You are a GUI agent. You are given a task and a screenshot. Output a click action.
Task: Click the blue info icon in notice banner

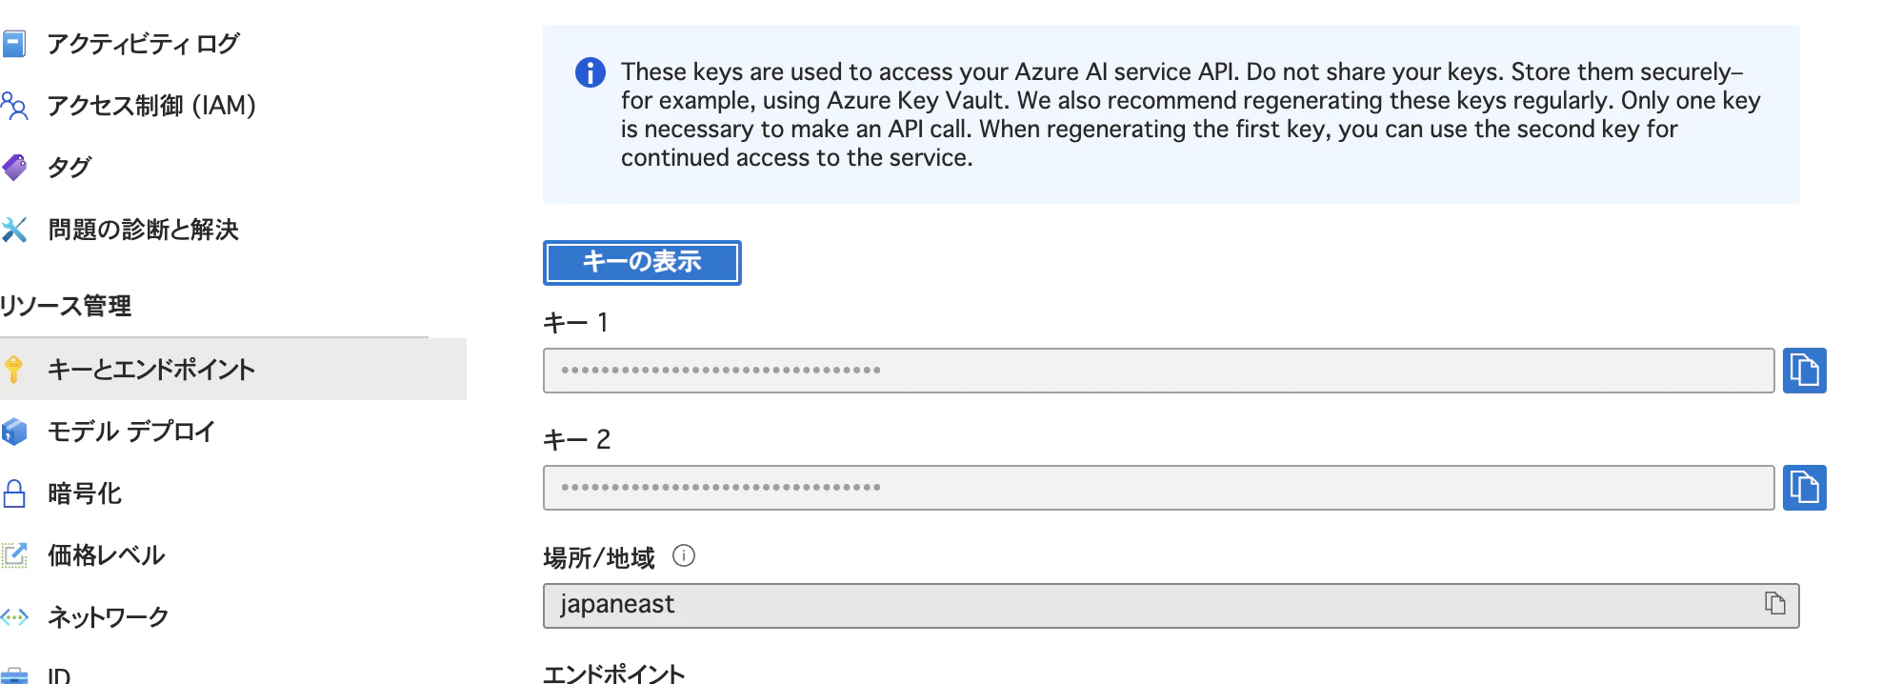(589, 72)
